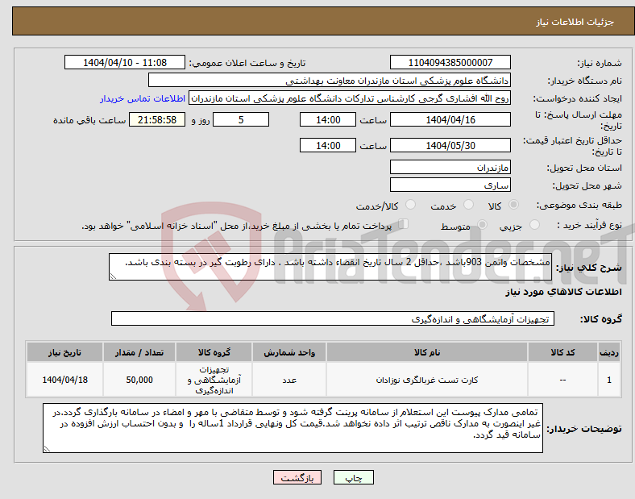This screenshot has width=635, height=499.
Task: Click the تاریخ نیاز column header
Action: [x=64, y=352]
